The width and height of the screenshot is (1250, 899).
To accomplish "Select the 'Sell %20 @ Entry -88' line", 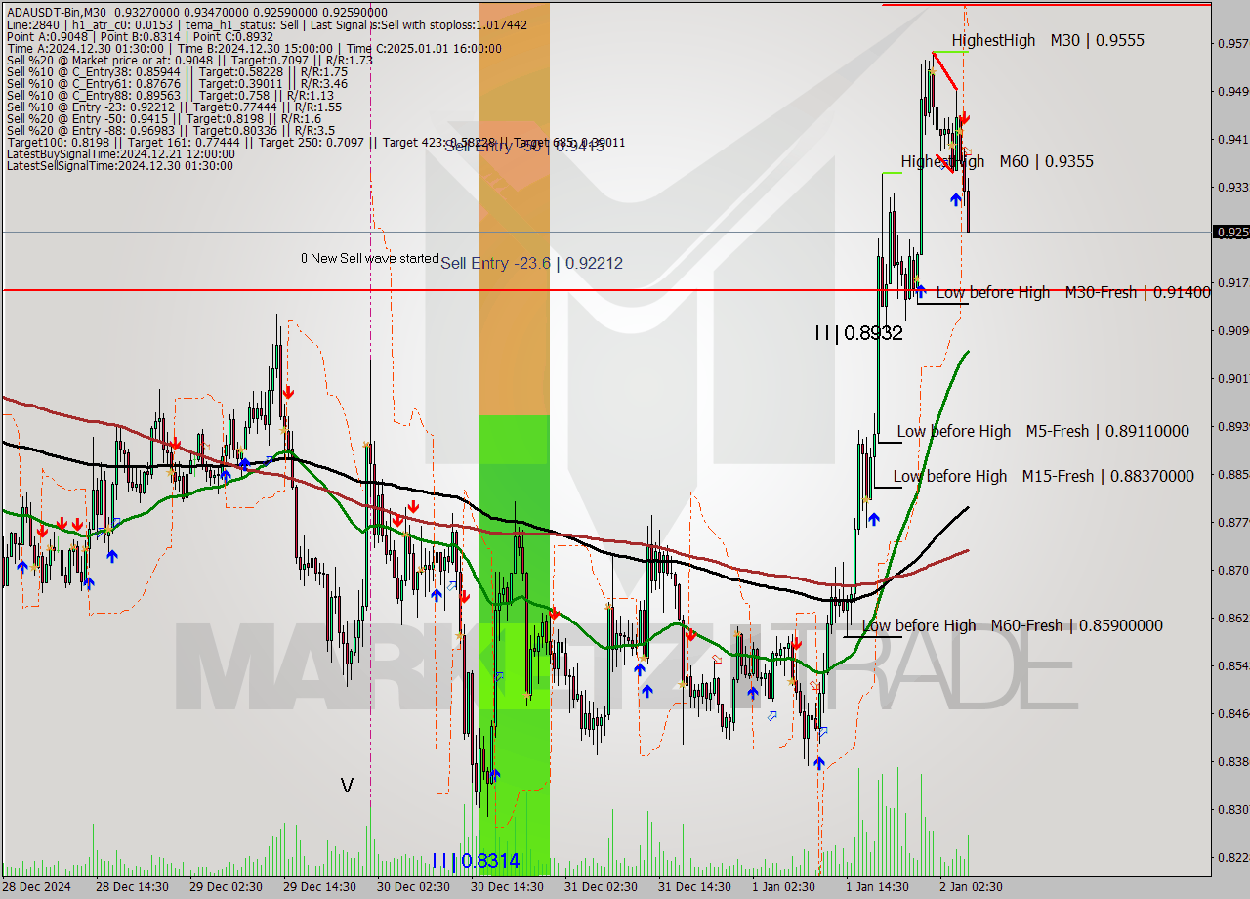I will coord(170,130).
